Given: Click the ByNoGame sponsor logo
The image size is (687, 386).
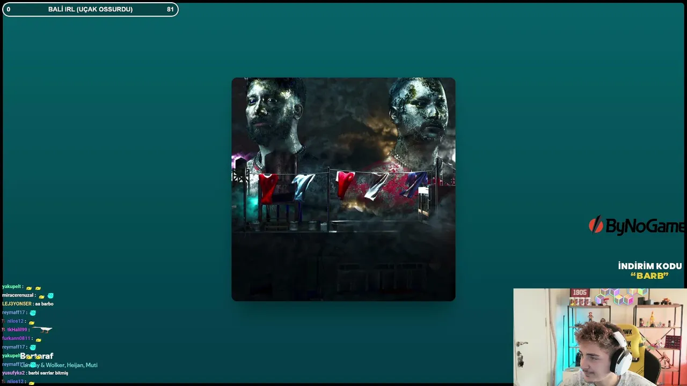Looking at the screenshot, I should tap(637, 226).
